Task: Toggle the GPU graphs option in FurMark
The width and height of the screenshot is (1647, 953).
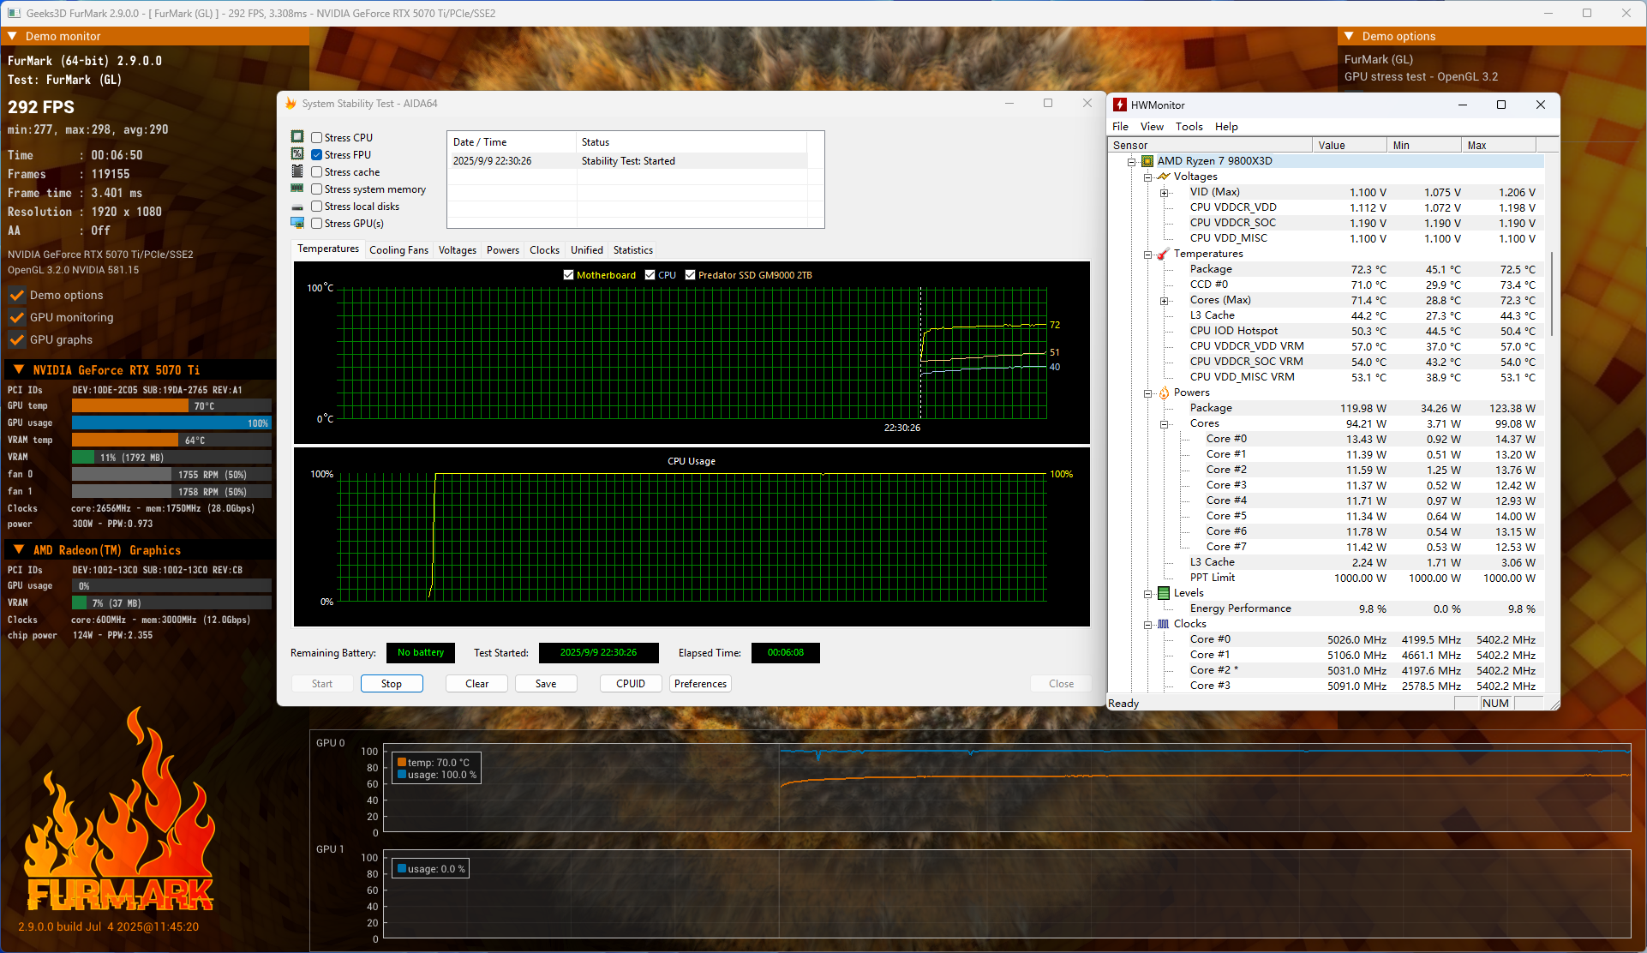Action: (x=17, y=339)
